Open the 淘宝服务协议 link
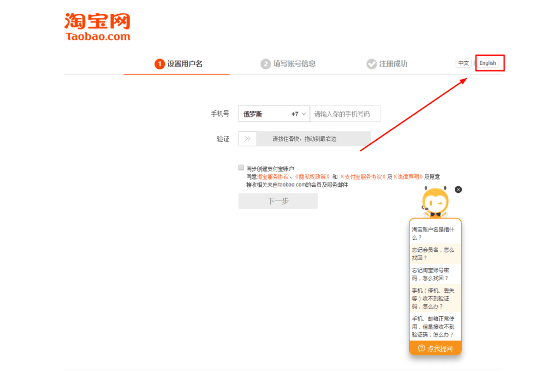Screen dimensions: 559x372 tap(273, 176)
